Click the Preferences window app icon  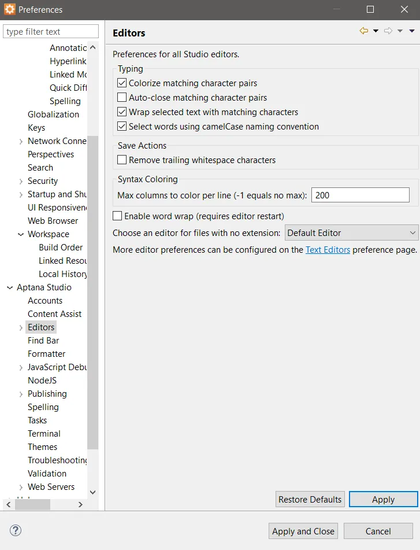(x=9, y=9)
